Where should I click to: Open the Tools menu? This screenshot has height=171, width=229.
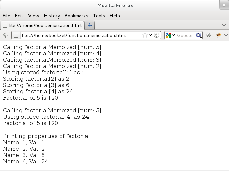[99, 16]
